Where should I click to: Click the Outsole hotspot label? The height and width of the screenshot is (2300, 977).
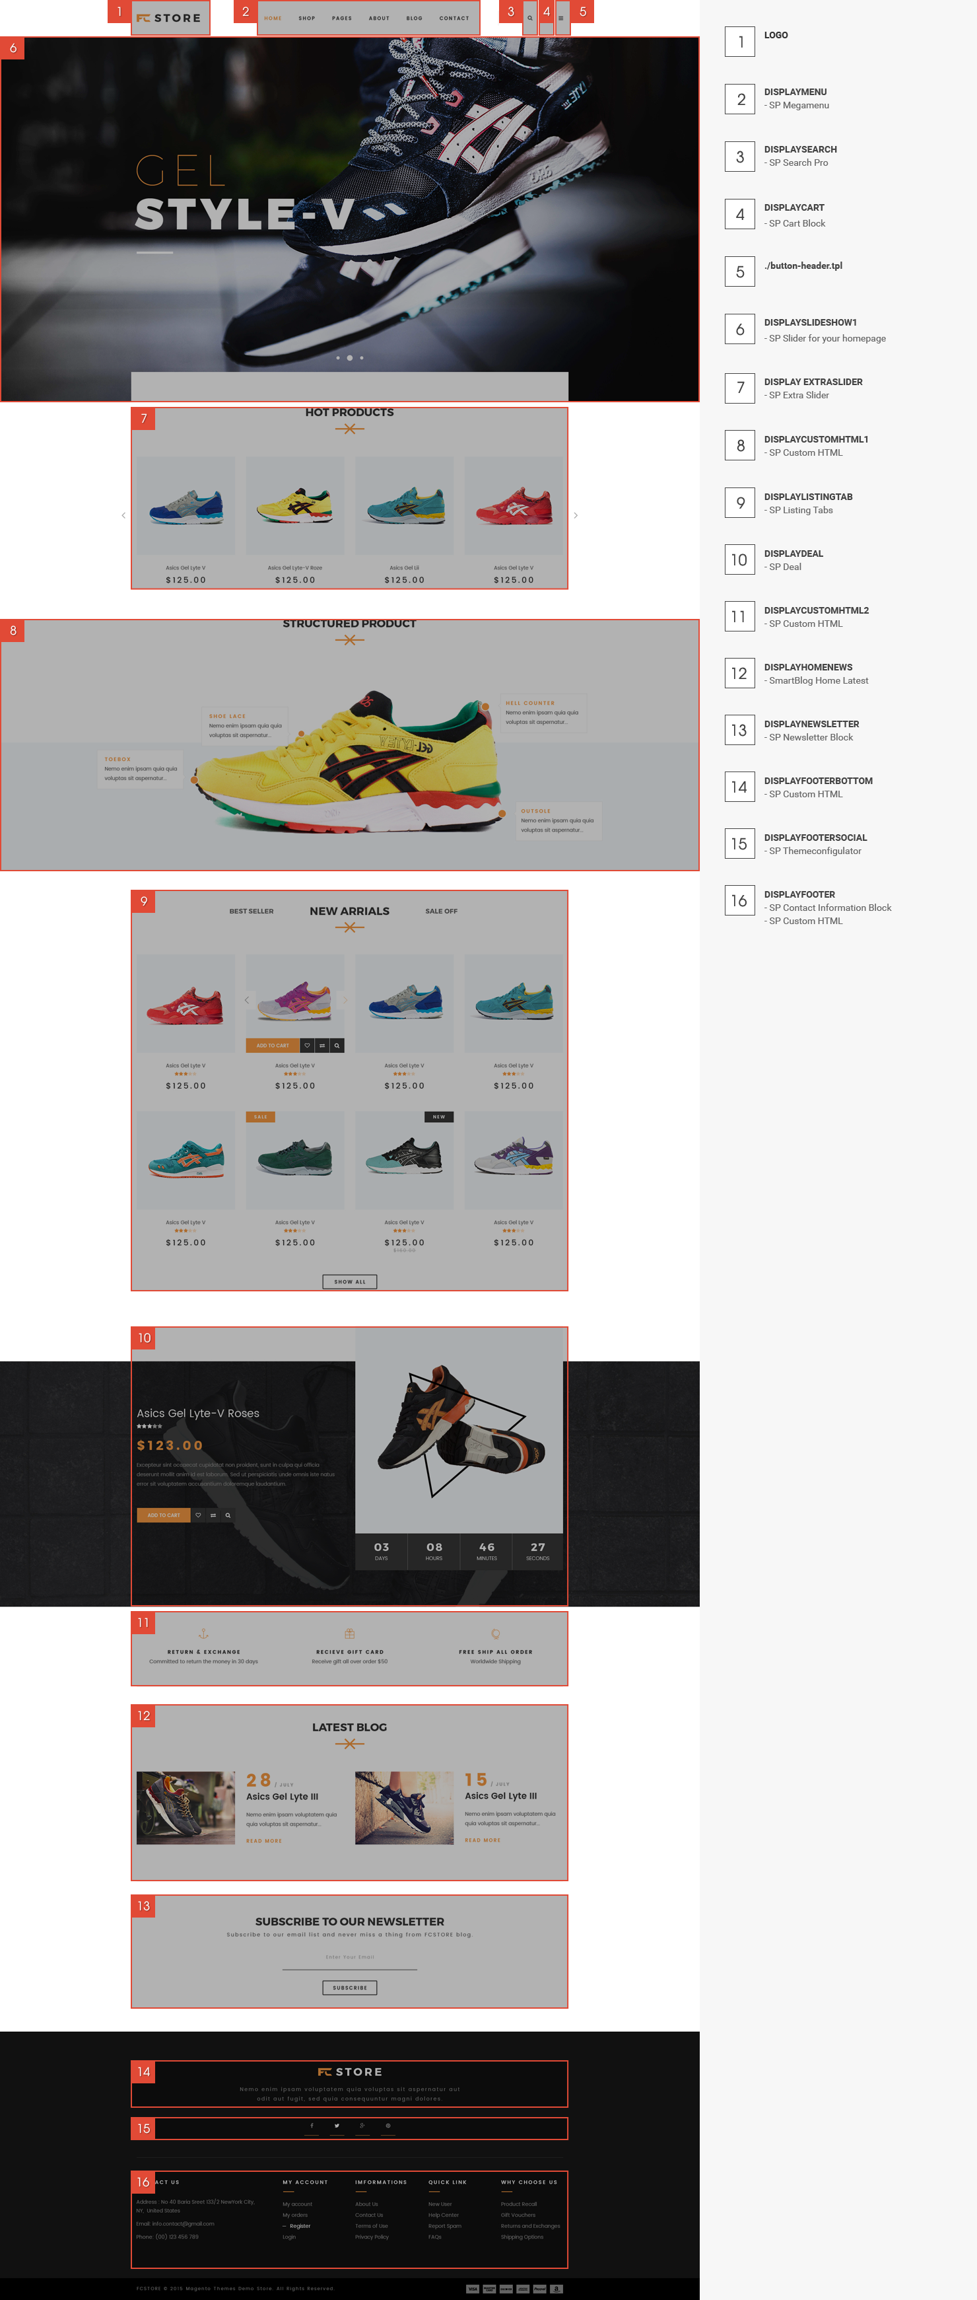click(x=536, y=810)
